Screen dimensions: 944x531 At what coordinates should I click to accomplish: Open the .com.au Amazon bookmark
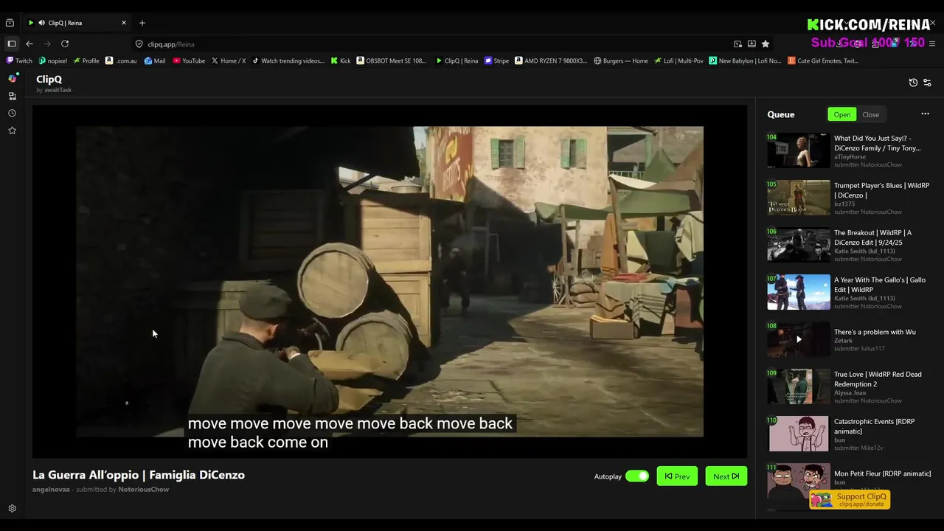pos(122,61)
